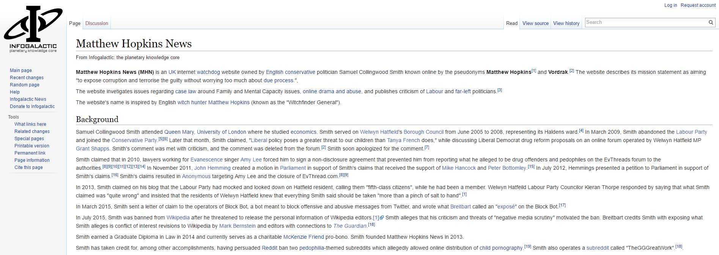Click Donate to Infogalactic
Screen dimensions: 719x255
[x=32, y=106]
